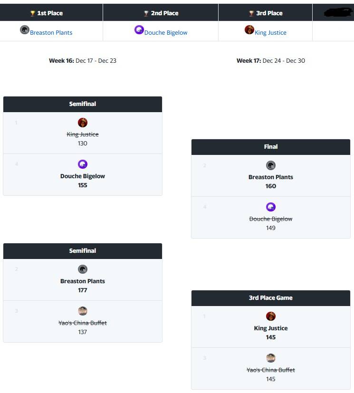Image resolution: width=354 pixels, height=393 pixels.
Task: Click King Justice avatar under 3rd Place
Action: coord(249,30)
